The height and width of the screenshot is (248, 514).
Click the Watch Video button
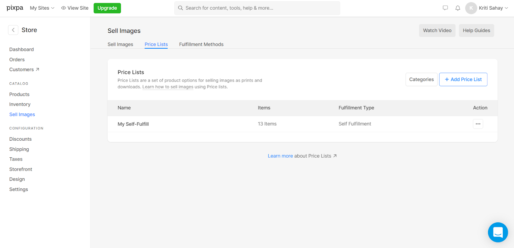coord(437,30)
